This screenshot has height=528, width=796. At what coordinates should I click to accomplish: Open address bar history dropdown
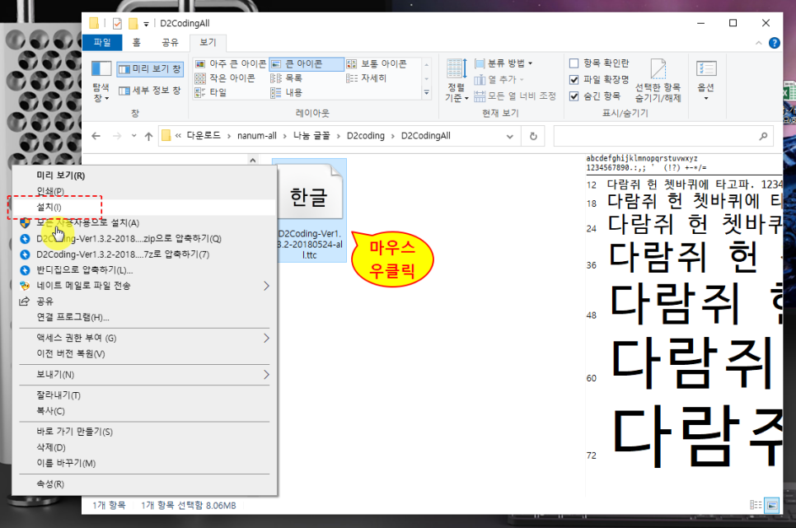pos(510,136)
